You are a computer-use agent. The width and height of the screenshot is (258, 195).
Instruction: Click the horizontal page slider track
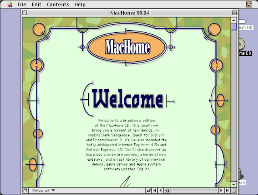[194, 191]
